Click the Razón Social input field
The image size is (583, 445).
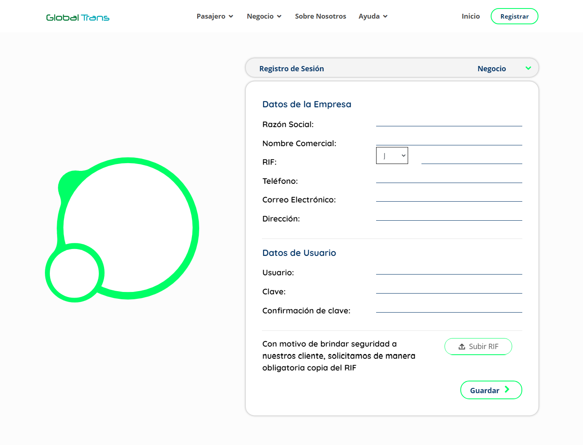click(x=449, y=121)
